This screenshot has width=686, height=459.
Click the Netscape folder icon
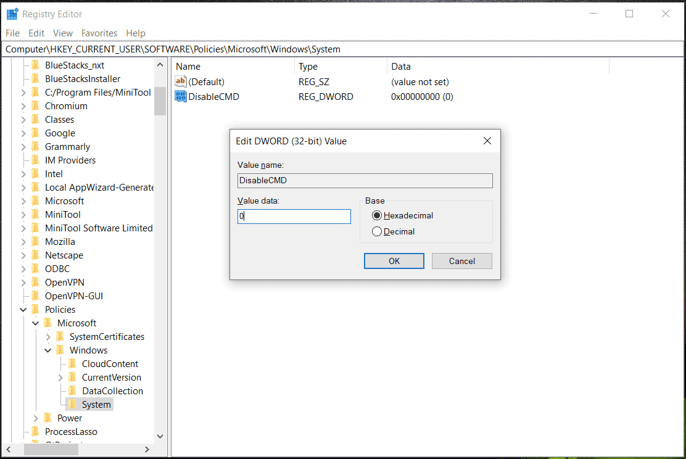[36, 255]
